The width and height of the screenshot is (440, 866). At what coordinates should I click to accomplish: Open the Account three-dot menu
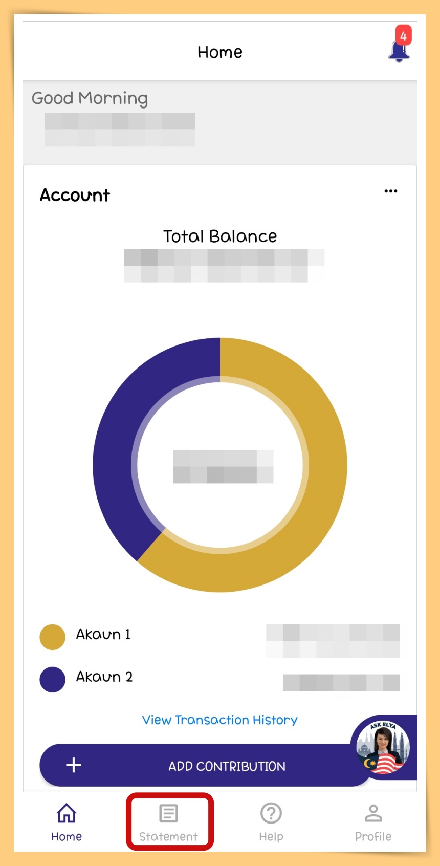(391, 191)
